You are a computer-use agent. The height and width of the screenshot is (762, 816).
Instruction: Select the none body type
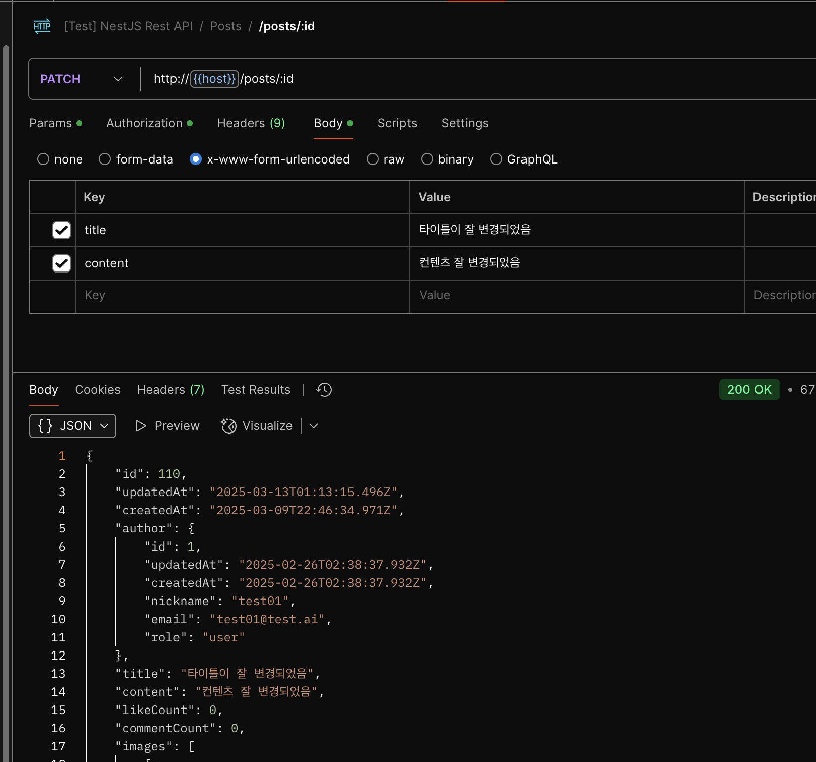pos(43,159)
